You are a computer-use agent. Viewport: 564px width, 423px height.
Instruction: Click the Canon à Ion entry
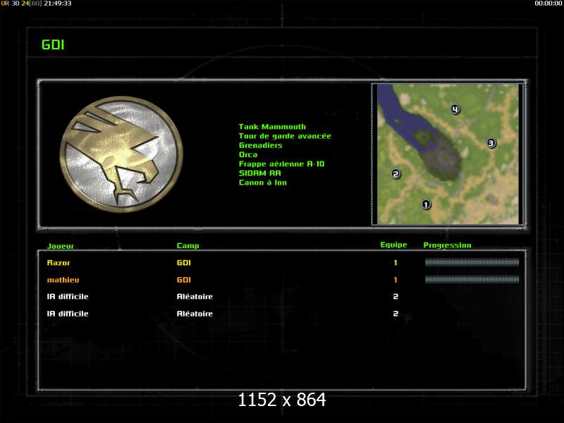coord(262,183)
